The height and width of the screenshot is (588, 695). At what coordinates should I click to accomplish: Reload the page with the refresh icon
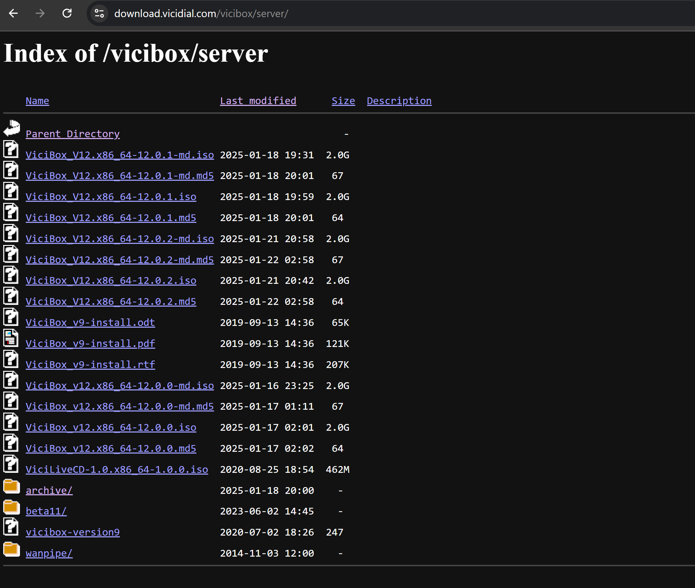click(x=67, y=14)
